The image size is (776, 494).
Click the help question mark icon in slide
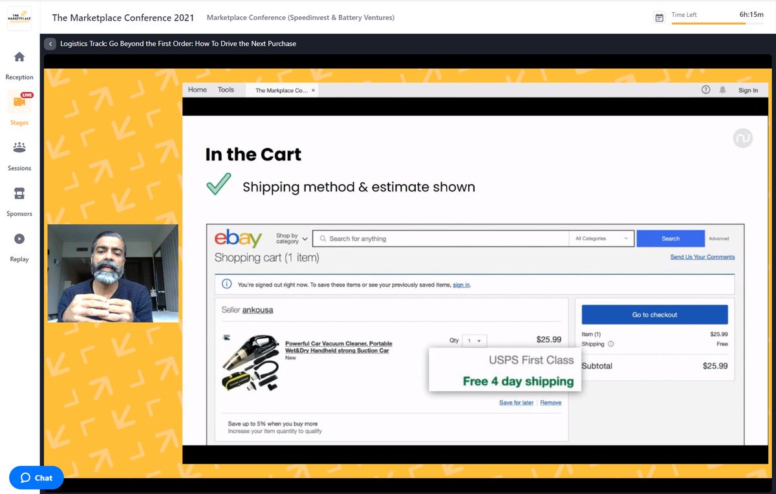(x=706, y=90)
